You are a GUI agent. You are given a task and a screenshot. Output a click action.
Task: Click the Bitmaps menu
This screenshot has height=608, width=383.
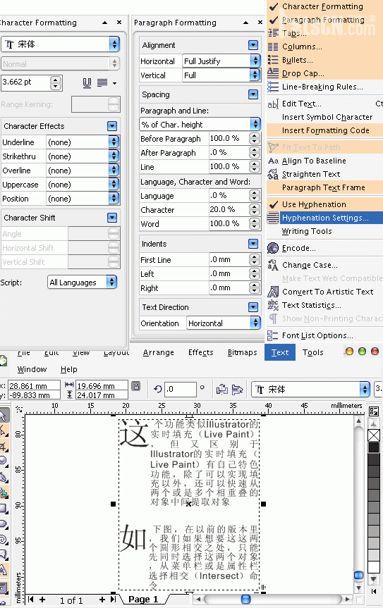pyautogui.click(x=243, y=352)
